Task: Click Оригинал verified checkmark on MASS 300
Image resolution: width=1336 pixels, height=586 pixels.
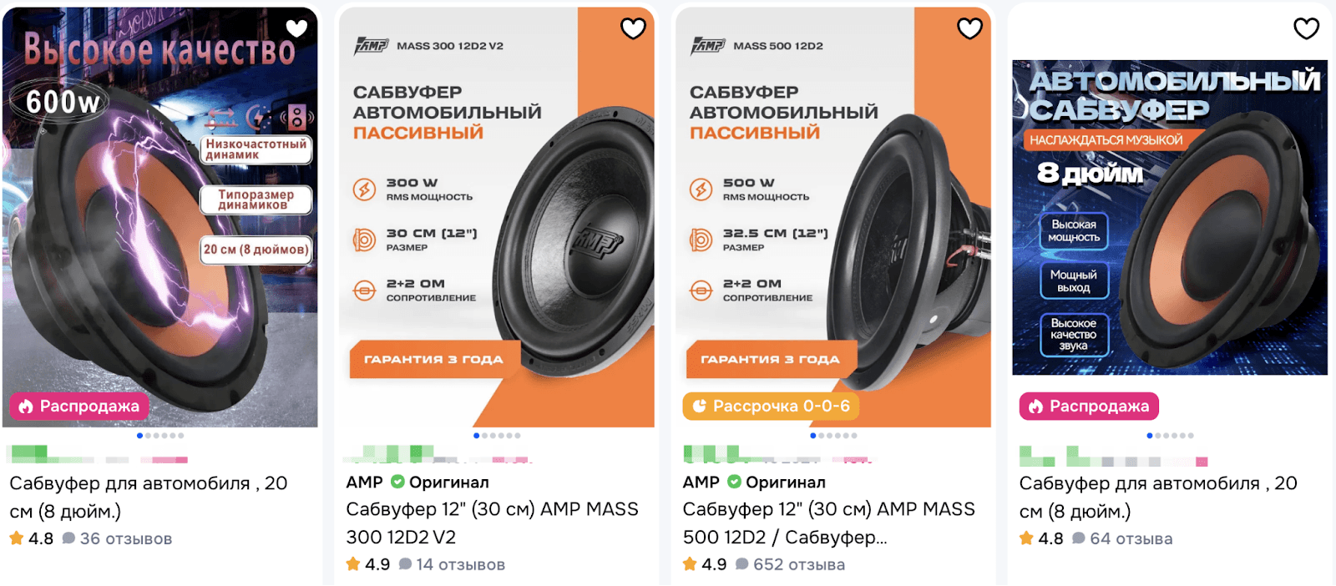Action: coord(397,482)
